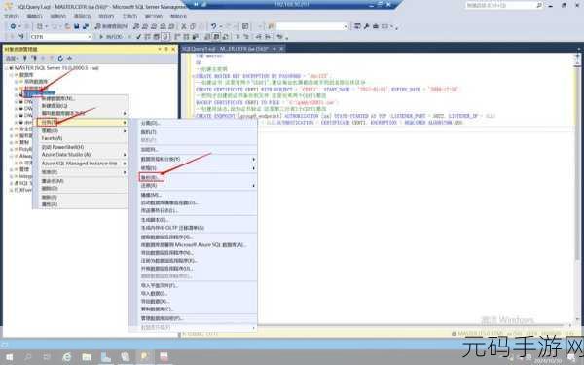Select the Results to File option

pyautogui.click(x=226, y=37)
